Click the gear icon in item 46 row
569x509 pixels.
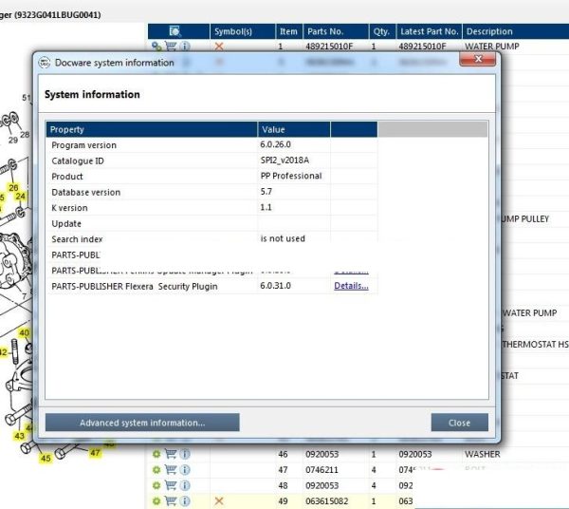pos(156,454)
